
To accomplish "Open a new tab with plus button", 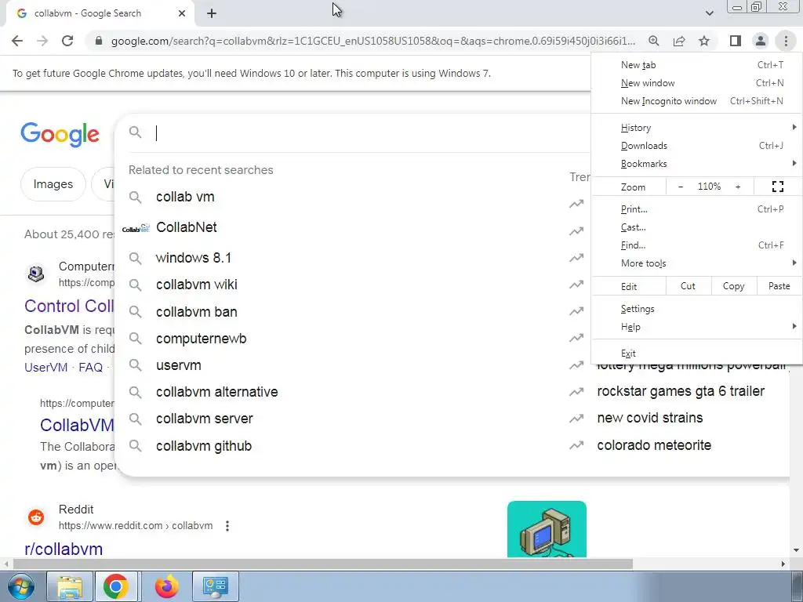I will 212,14.
